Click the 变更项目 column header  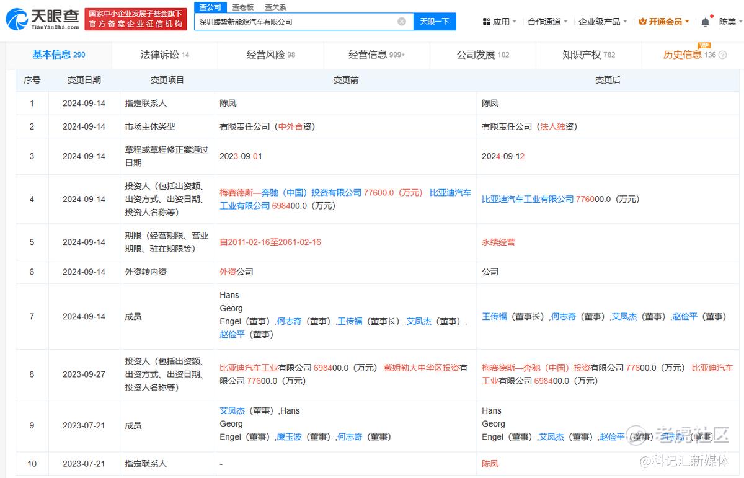pos(167,80)
